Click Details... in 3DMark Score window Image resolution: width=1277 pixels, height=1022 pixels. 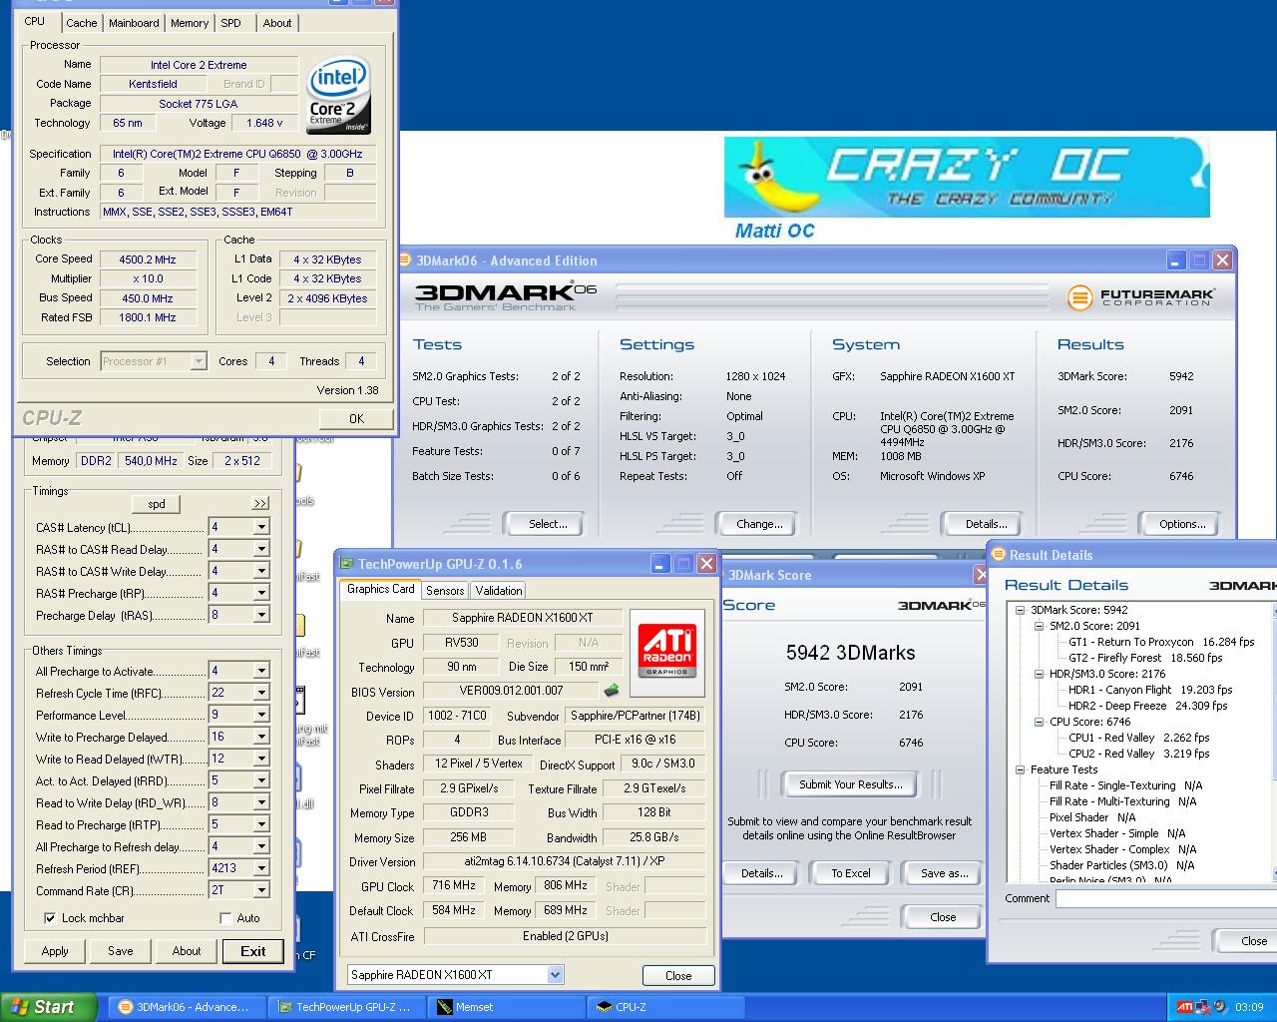pos(761,873)
